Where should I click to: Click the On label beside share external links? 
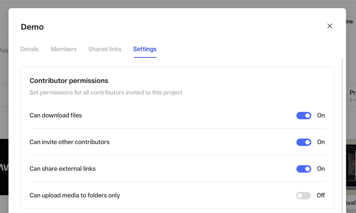[321, 169]
